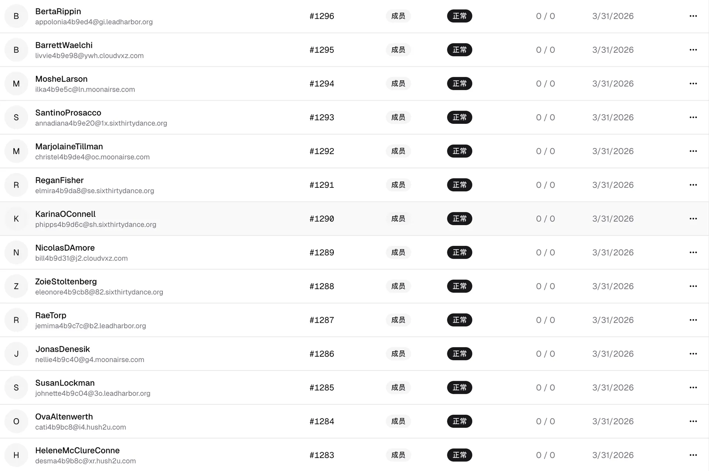
Task: Click the three-dot menu for MosheLarson
Action: (x=693, y=84)
